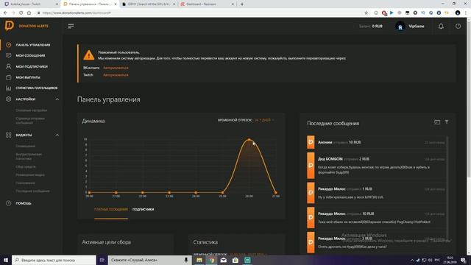Click the filter funnel icon in Последние сообщения
The image size is (471, 265).
click(447, 121)
